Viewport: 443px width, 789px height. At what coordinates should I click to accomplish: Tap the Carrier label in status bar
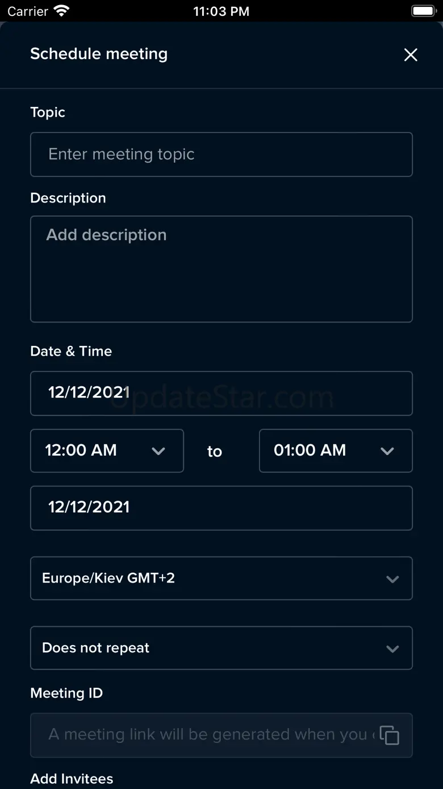pos(28,11)
